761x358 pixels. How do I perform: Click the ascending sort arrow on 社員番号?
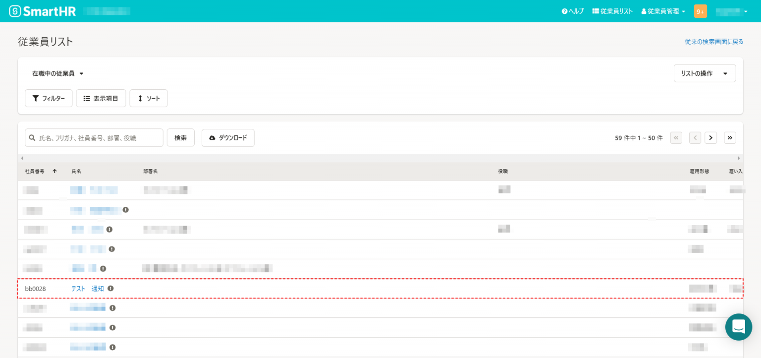tap(54, 171)
